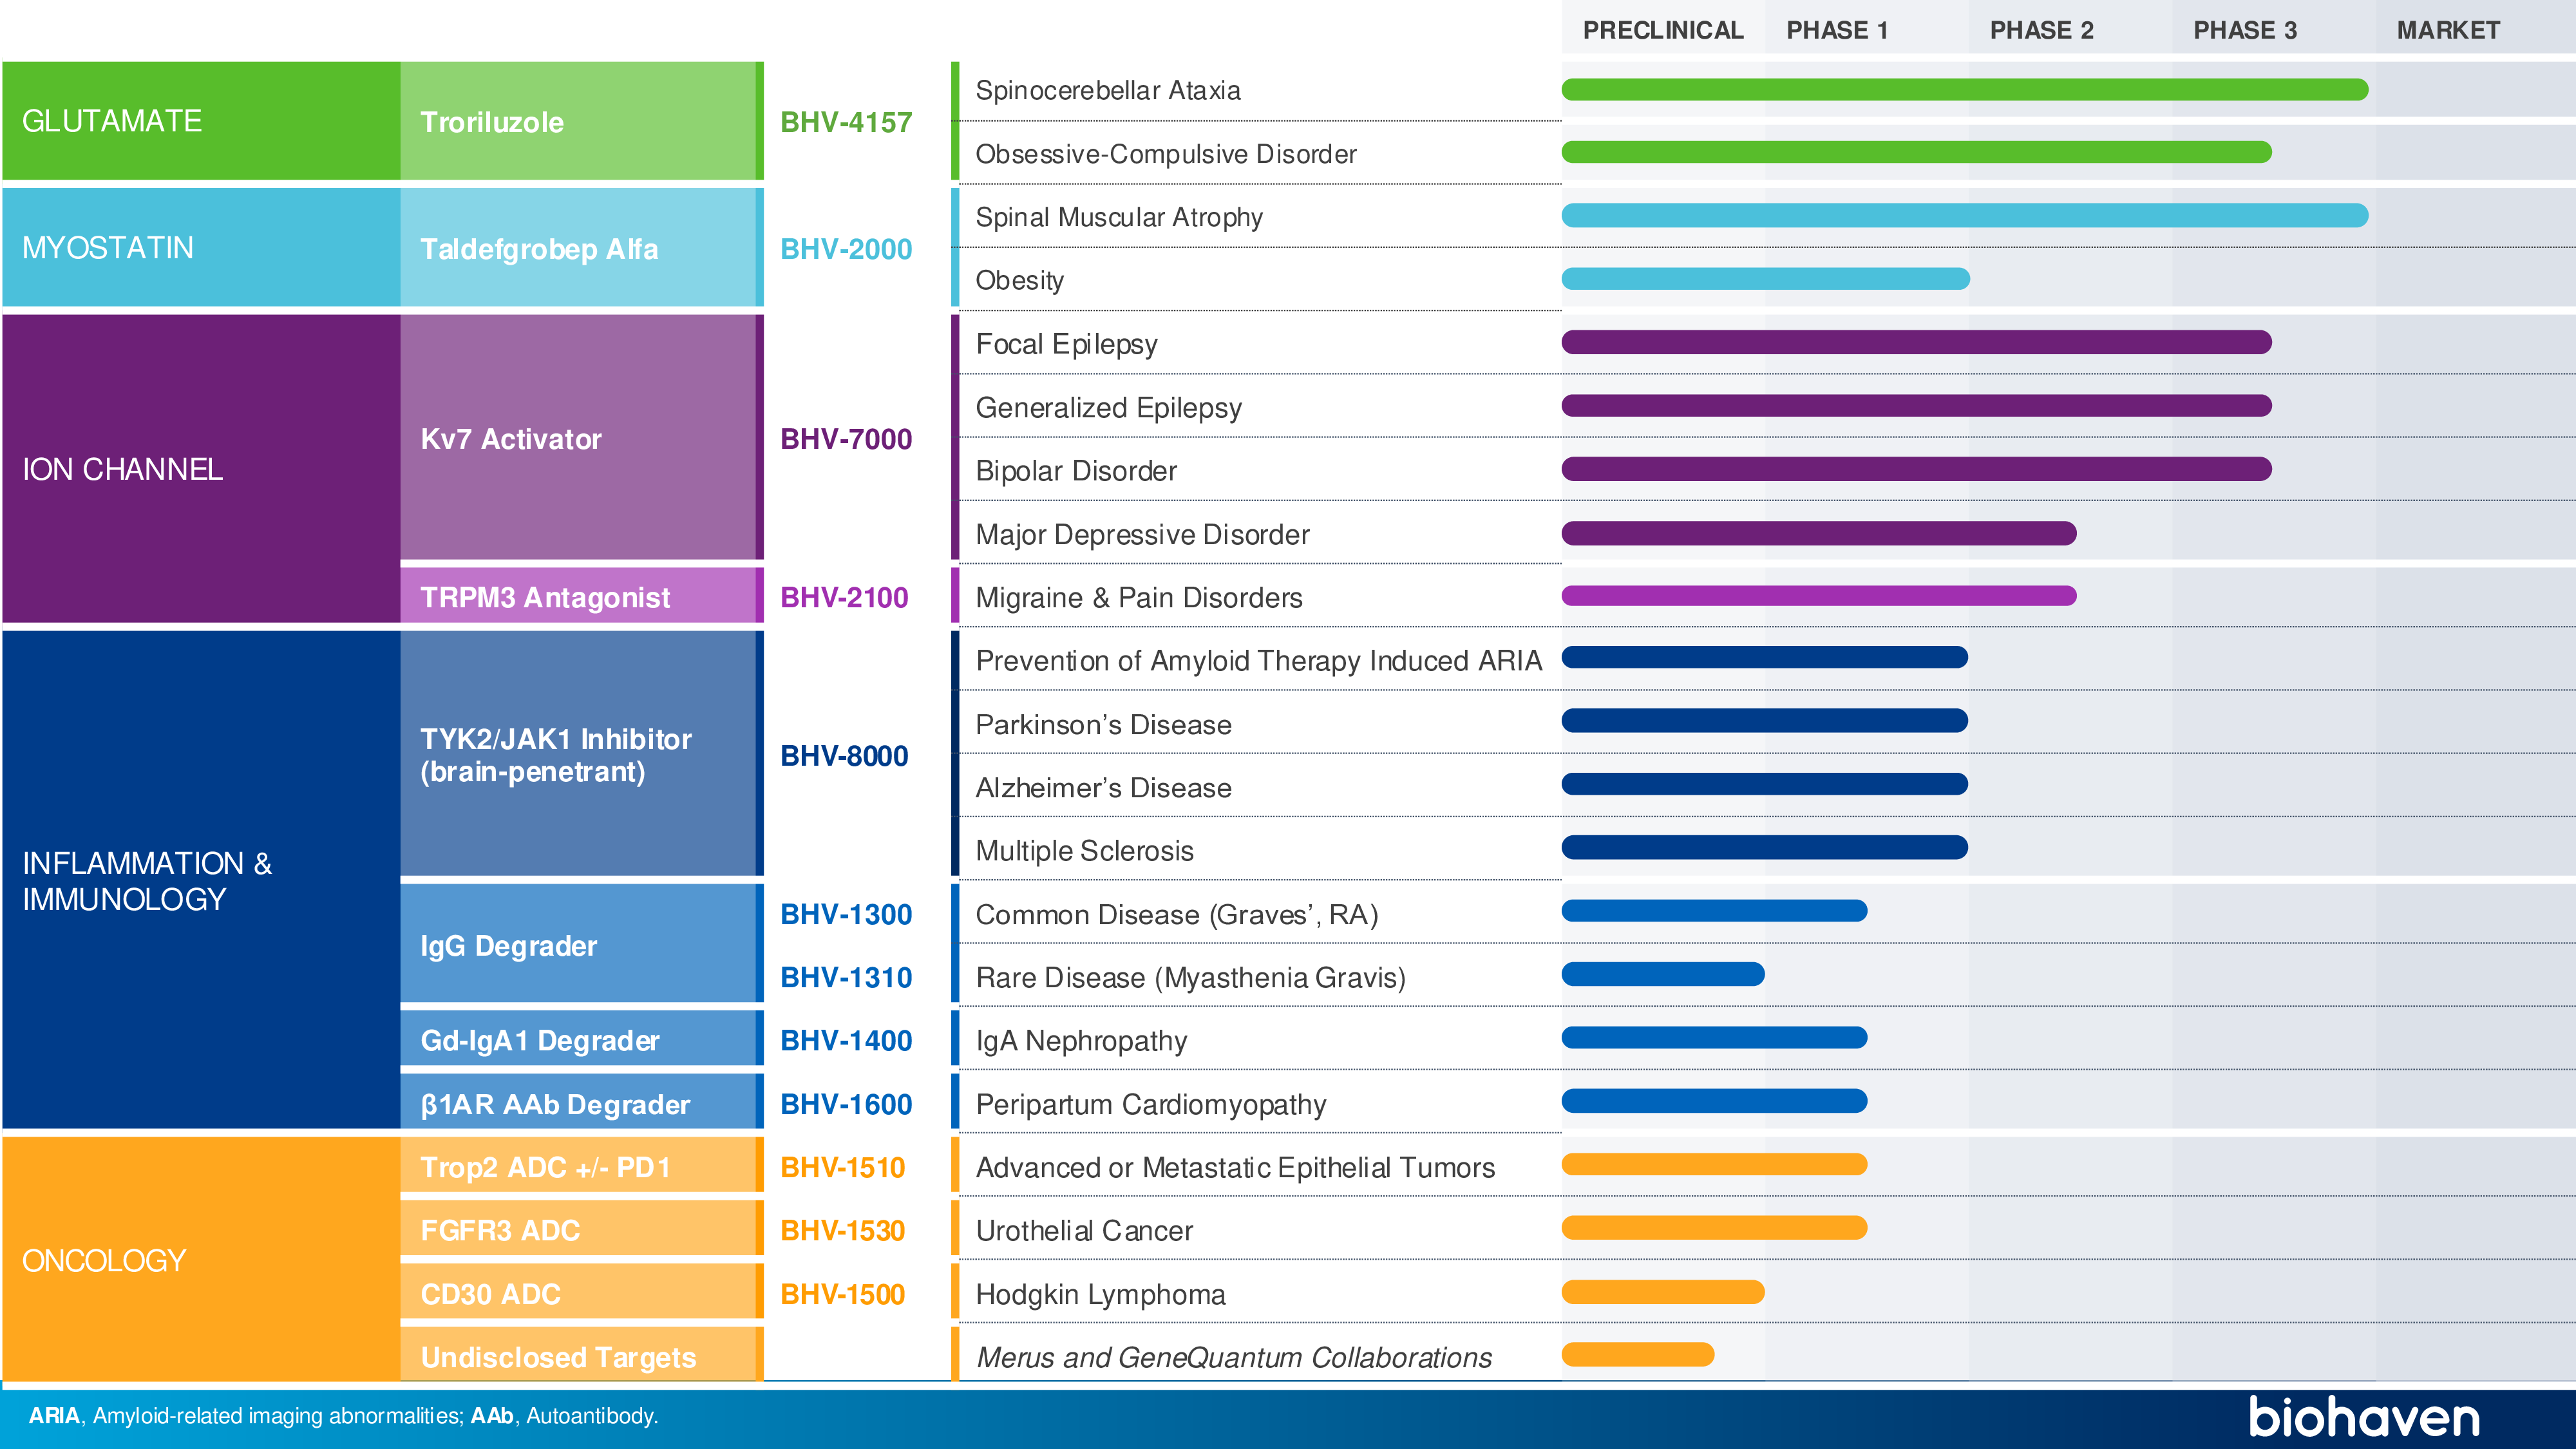Click the ARIA footnote definition text
Viewport: 2576px width, 1449px height.
click(x=245, y=1416)
